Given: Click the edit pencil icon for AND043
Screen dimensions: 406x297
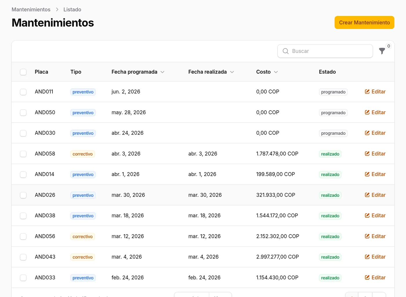Looking at the screenshot, I should (367, 257).
